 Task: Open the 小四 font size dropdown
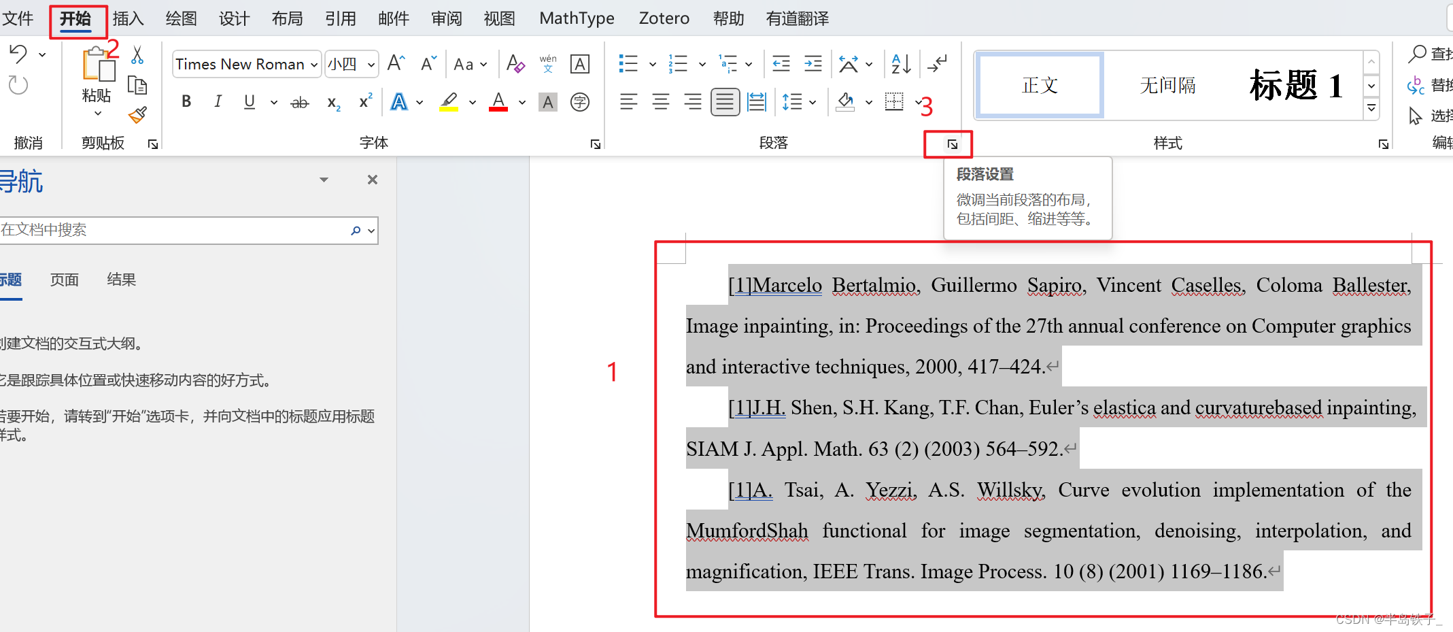(x=371, y=65)
